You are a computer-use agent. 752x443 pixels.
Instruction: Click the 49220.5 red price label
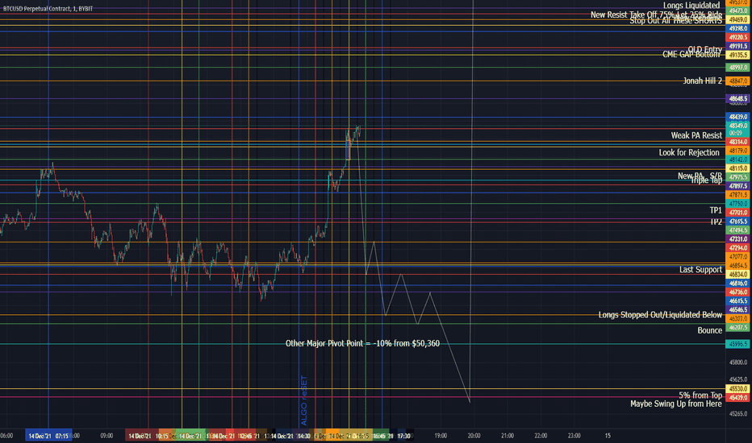point(737,37)
